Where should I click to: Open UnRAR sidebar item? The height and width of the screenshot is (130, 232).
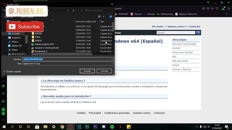click(x=175, y=65)
